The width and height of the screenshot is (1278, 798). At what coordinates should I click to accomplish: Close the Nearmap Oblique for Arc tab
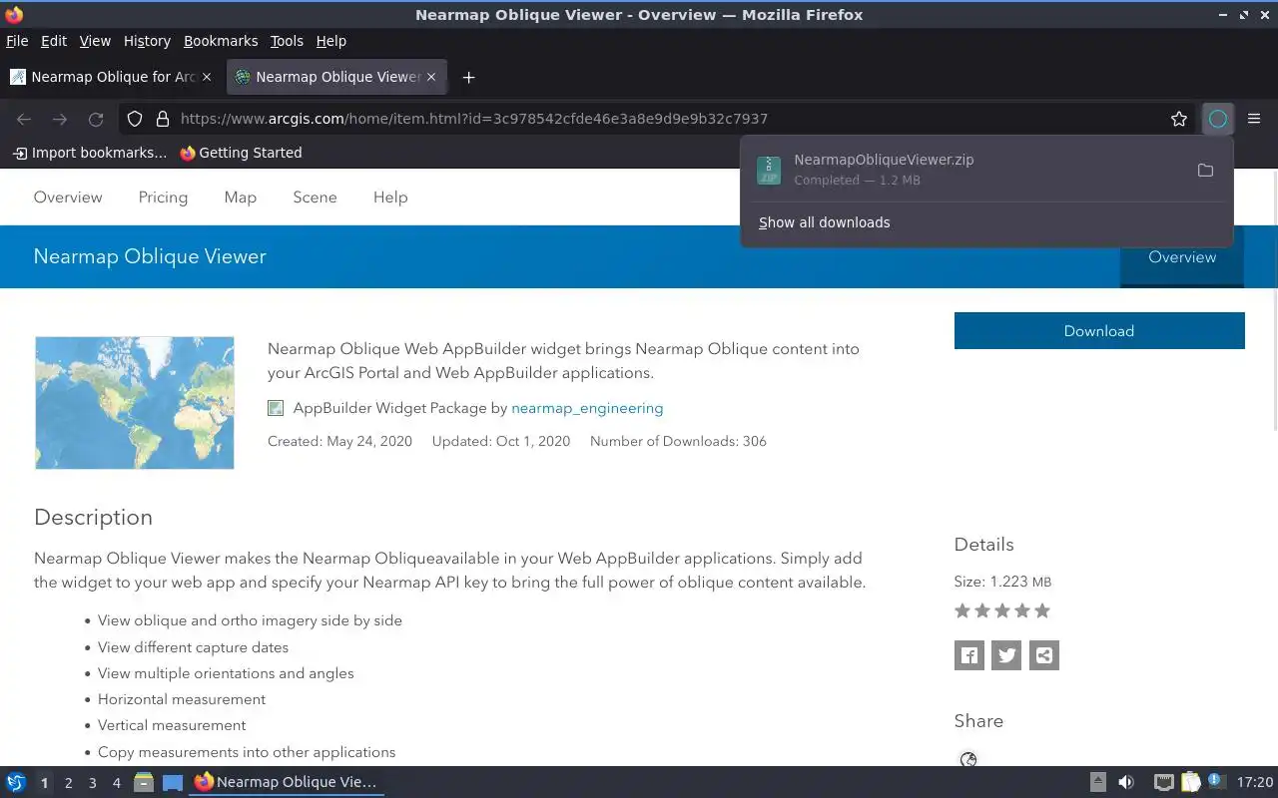(x=207, y=77)
